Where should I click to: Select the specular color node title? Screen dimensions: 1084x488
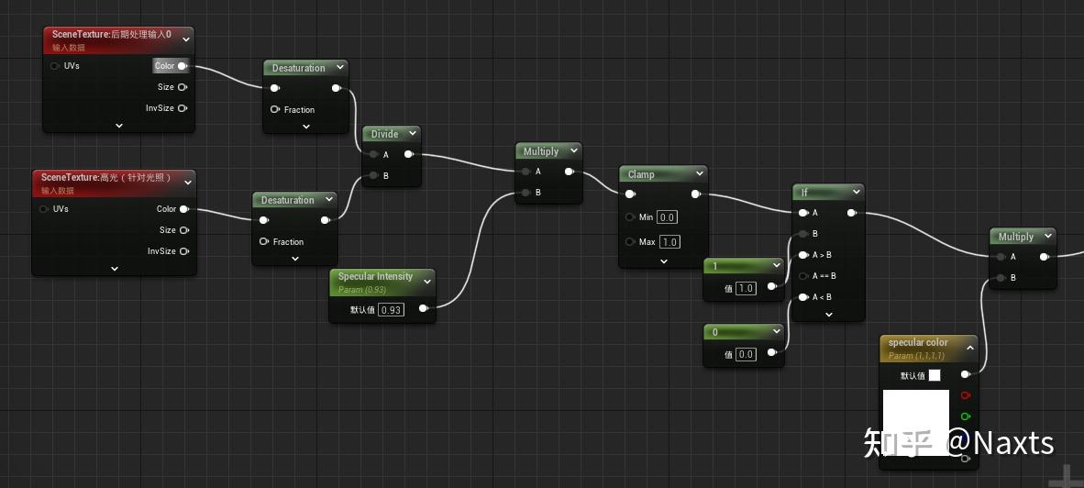pyautogui.click(x=918, y=343)
